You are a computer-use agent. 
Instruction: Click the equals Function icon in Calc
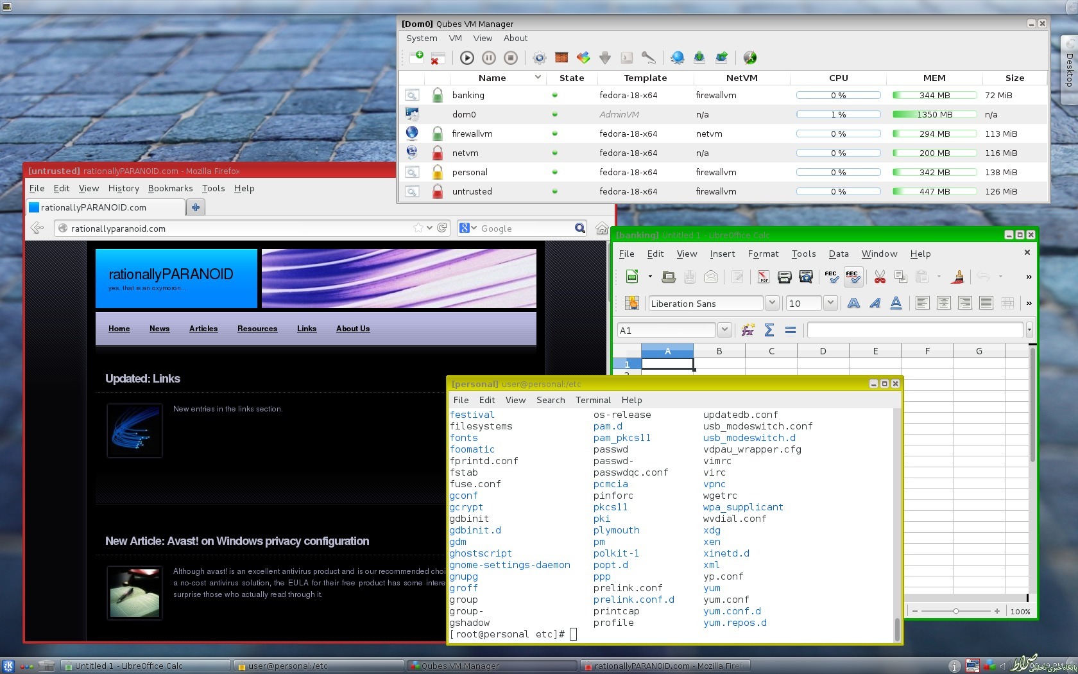coord(791,330)
